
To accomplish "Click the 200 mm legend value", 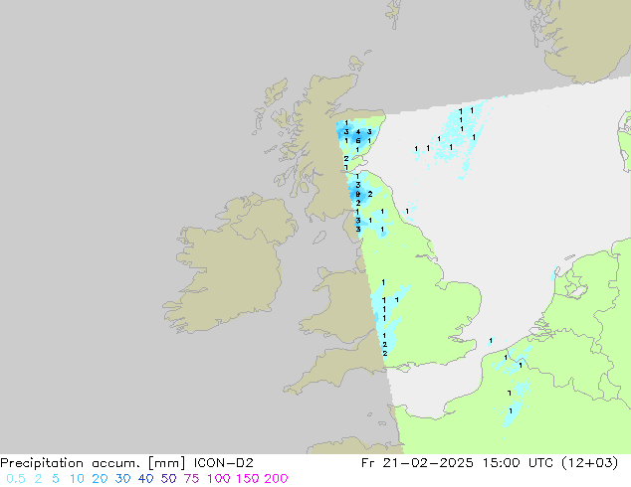I will point(276,479).
